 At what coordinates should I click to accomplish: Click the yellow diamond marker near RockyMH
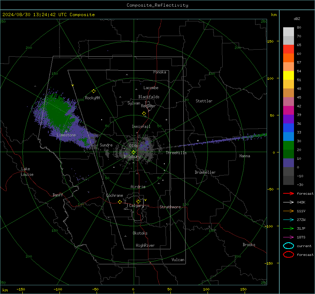pyautogui.click(x=93, y=91)
